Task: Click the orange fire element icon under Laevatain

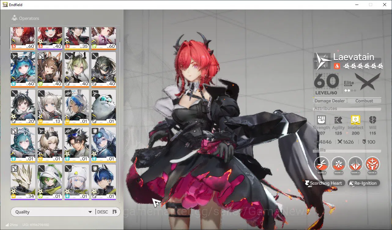Action: click(337, 66)
